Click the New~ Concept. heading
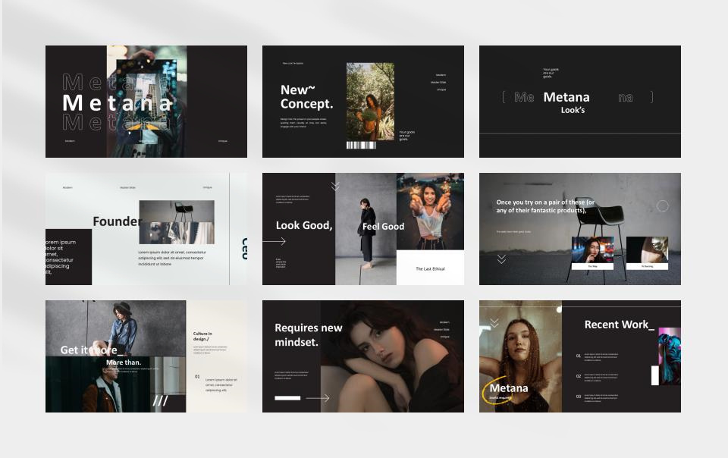 tap(306, 96)
